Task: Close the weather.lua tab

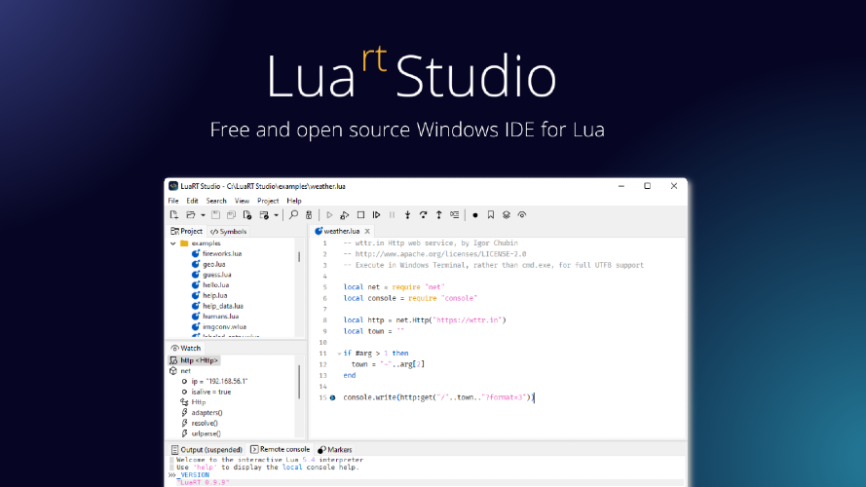Action: coord(367,232)
